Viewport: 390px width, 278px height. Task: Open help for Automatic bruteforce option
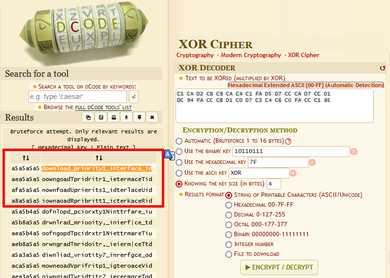[288, 141]
